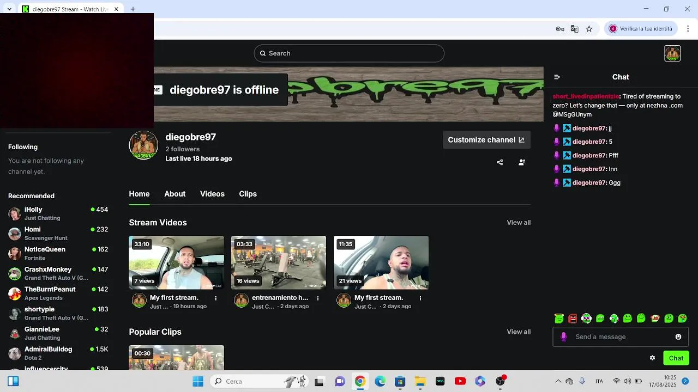
Task: Click Customize channel button
Action: tap(486, 140)
